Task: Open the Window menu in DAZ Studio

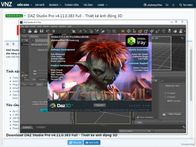Action: pos(63,26)
